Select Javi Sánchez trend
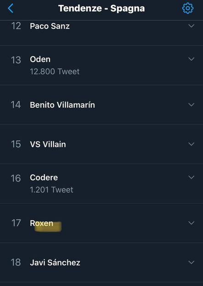This screenshot has height=286, width=203. click(x=55, y=263)
